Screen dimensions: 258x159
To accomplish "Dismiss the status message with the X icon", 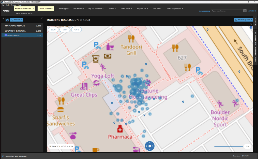I will 3,156.
